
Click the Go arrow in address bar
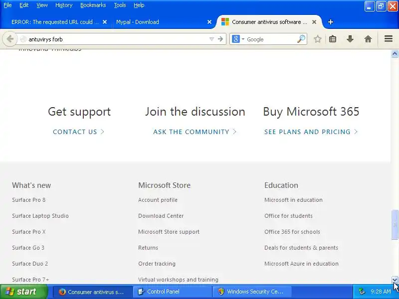coord(220,39)
